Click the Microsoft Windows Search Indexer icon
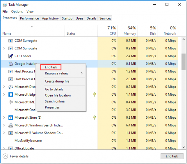The width and height of the screenshot is (187, 164). coord(11,125)
